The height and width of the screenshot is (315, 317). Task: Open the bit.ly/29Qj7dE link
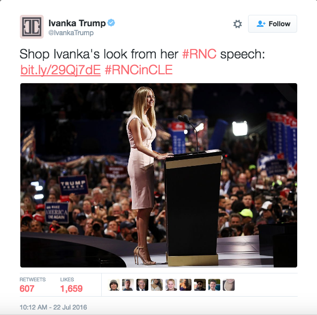pyautogui.click(x=61, y=70)
